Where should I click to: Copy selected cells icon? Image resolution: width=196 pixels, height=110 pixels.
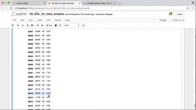coord(28,25)
